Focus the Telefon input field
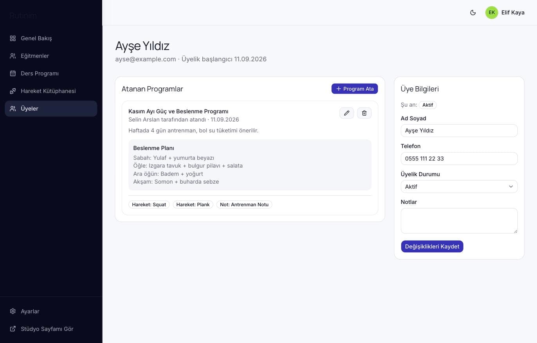 (459, 159)
